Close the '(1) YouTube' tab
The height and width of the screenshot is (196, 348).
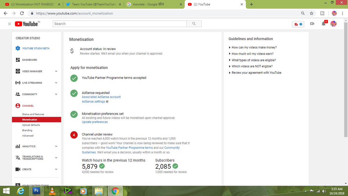point(241,4)
